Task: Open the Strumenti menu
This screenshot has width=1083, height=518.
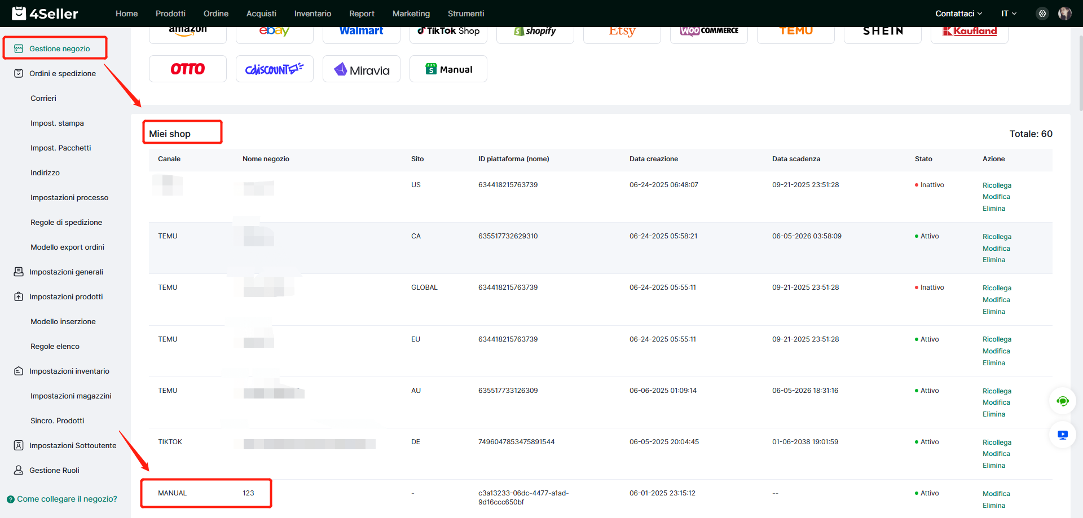Action: coord(466,14)
